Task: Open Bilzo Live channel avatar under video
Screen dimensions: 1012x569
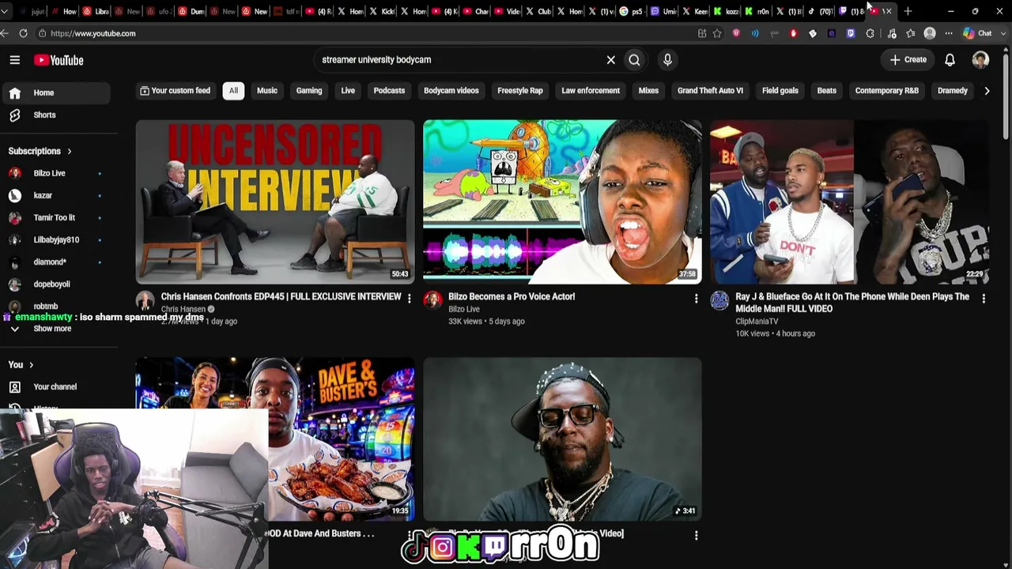Action: [x=432, y=300]
